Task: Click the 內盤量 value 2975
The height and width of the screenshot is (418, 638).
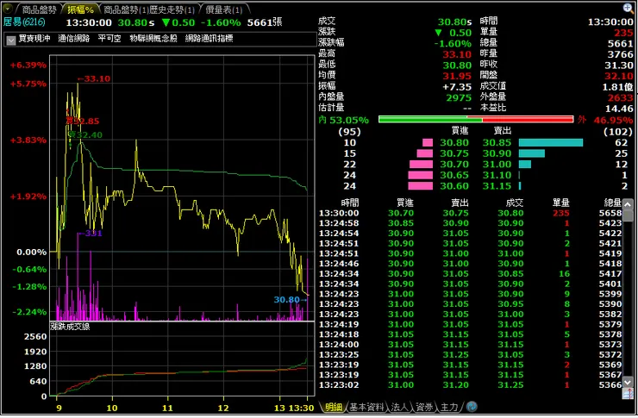Action: tap(459, 97)
